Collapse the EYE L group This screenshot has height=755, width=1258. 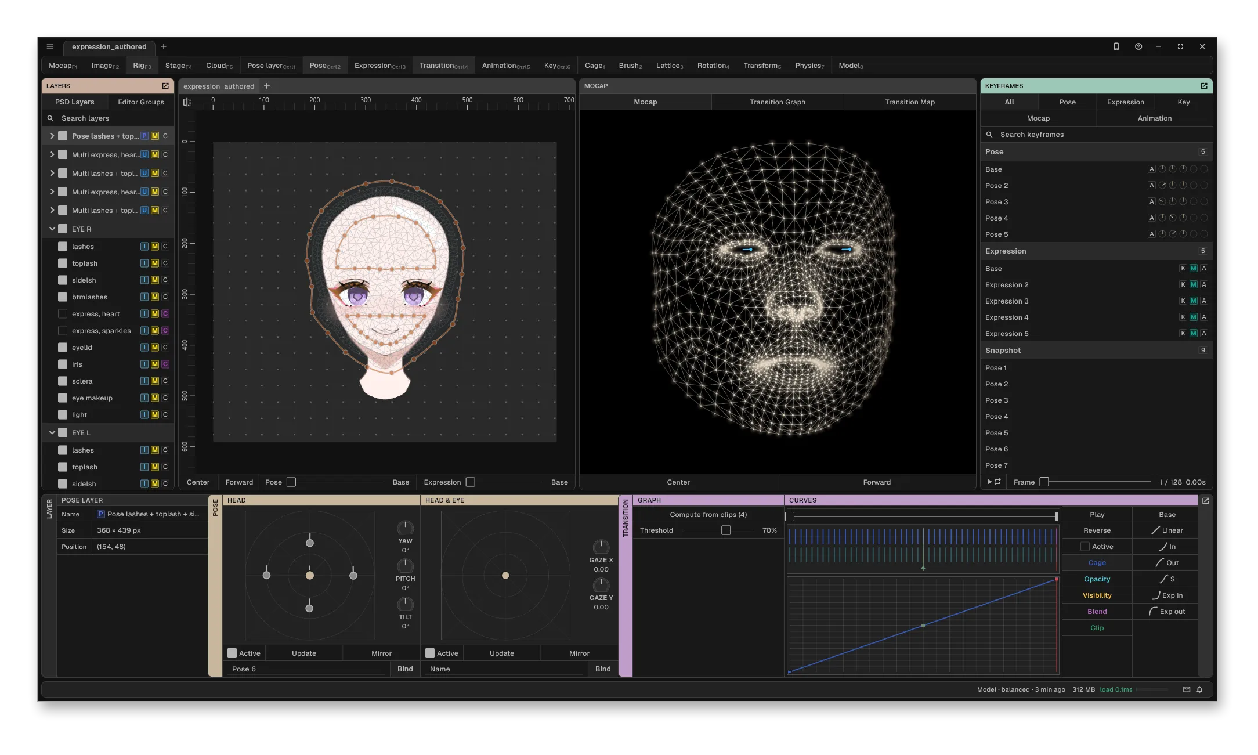point(52,432)
